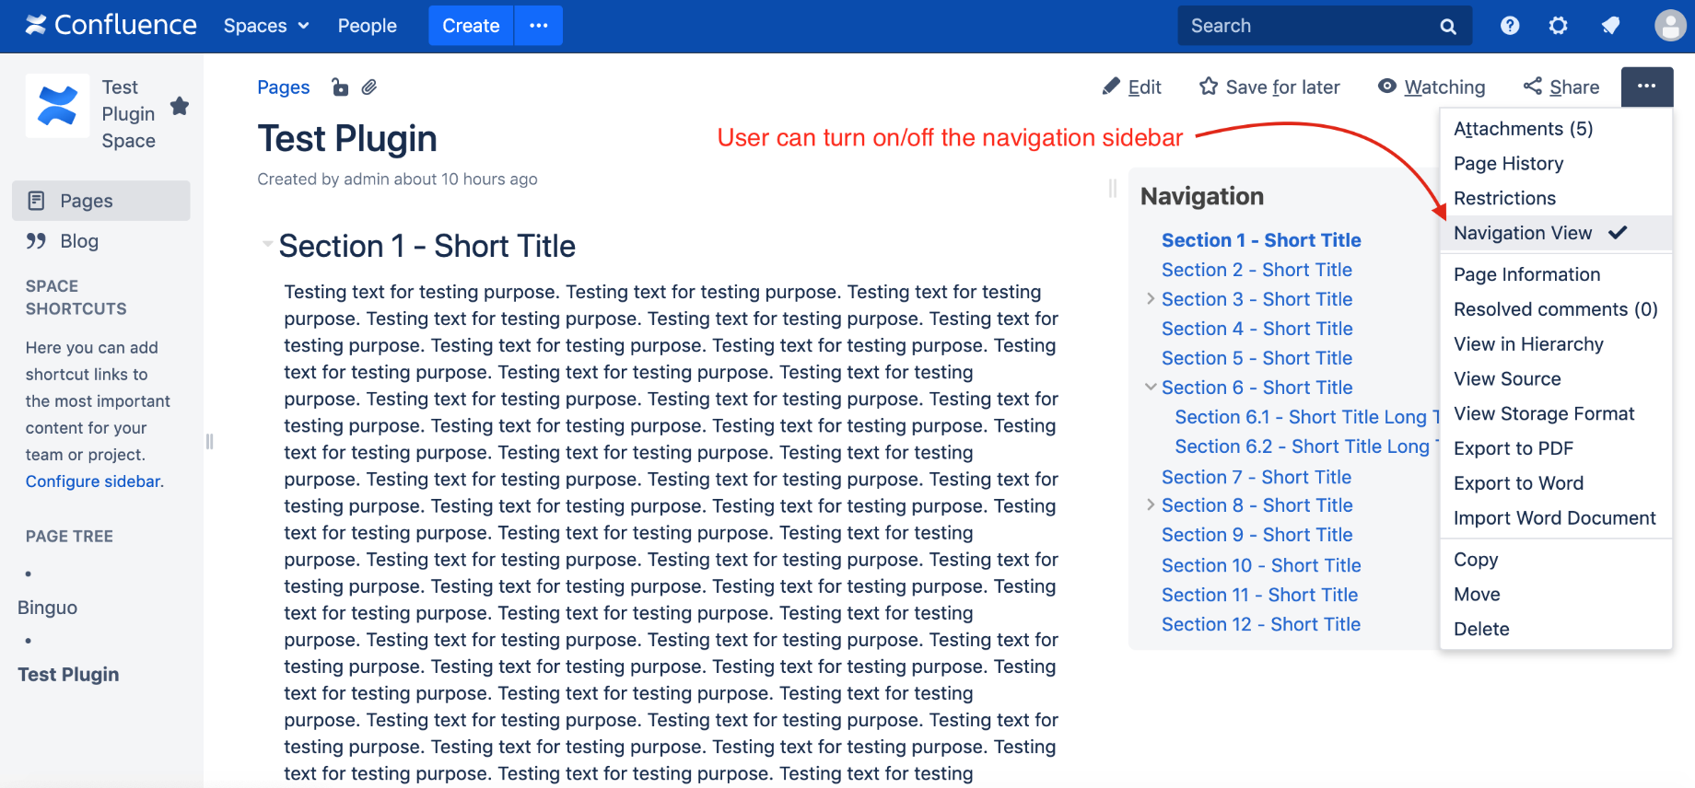Image resolution: width=1695 pixels, height=788 pixels.
Task: Select Resolved comments (0) item
Action: [x=1556, y=309]
